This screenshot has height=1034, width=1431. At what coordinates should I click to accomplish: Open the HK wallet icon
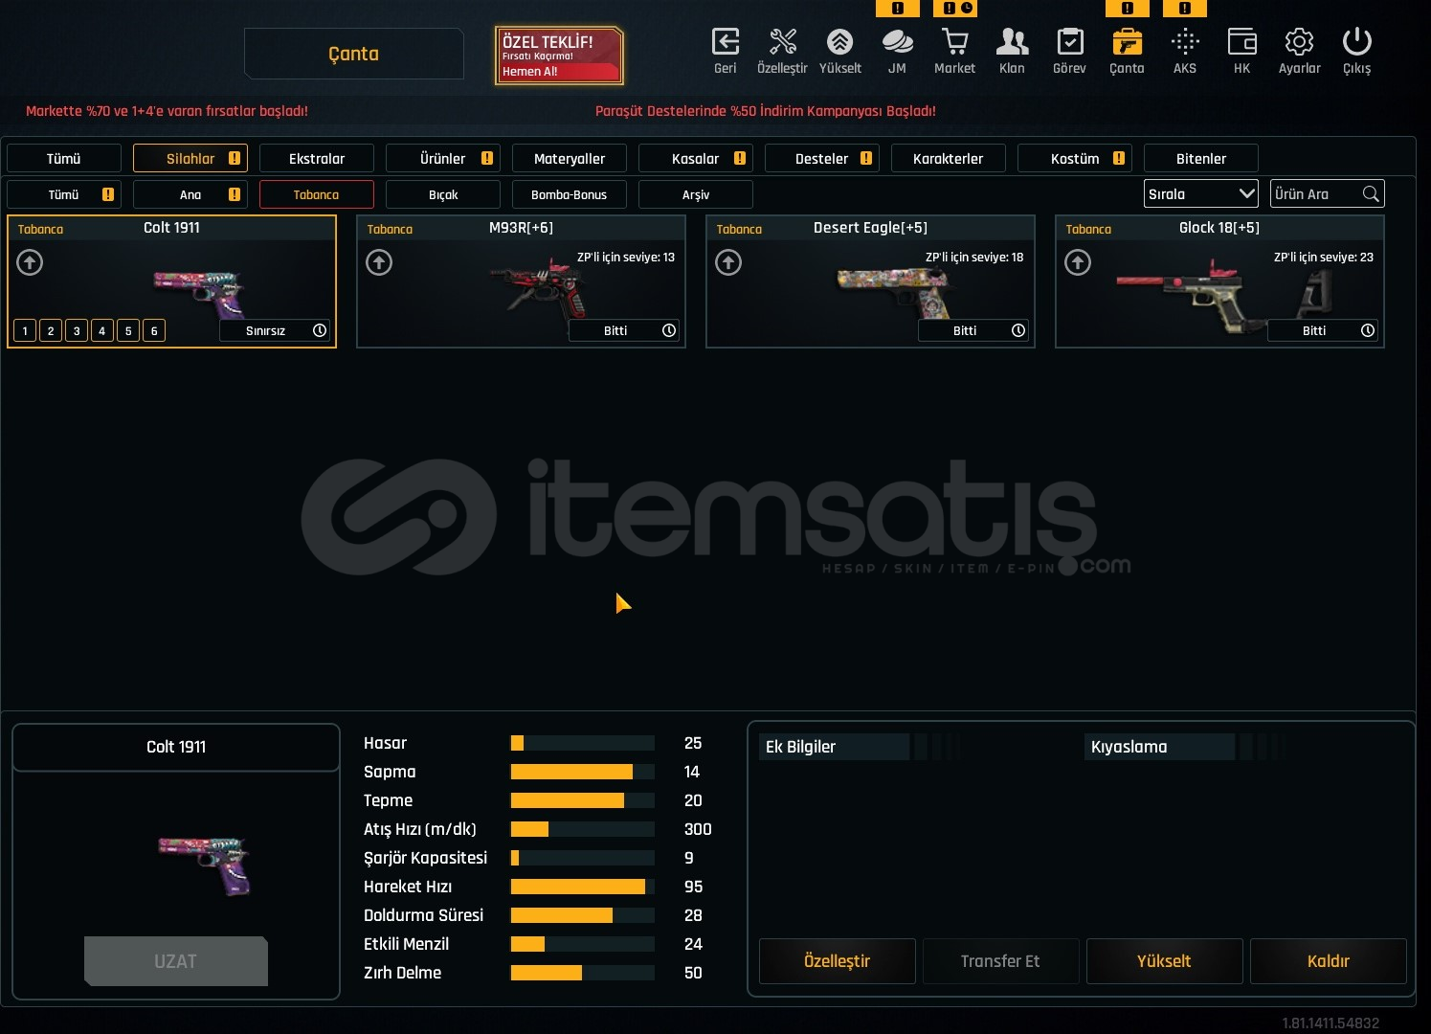pyautogui.click(x=1241, y=42)
